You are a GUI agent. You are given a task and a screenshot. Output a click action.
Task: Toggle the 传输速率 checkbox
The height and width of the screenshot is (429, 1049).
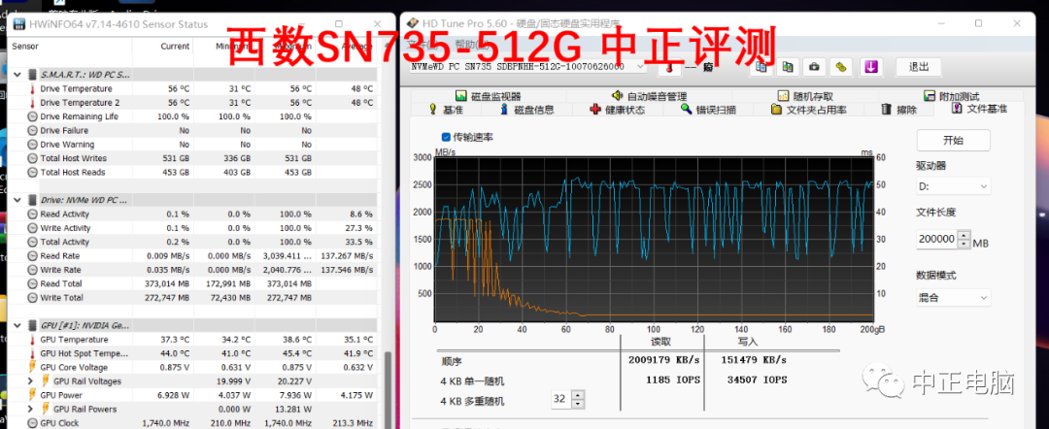(446, 137)
